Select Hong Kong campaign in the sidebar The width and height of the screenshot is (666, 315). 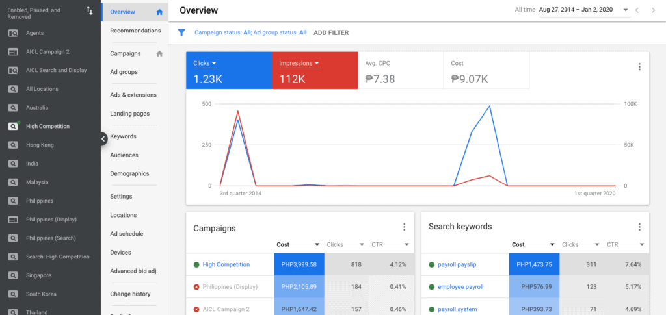point(40,145)
